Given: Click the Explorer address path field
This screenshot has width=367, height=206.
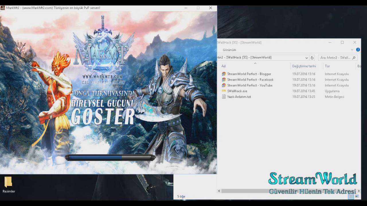Looking at the screenshot, I should coord(260,58).
